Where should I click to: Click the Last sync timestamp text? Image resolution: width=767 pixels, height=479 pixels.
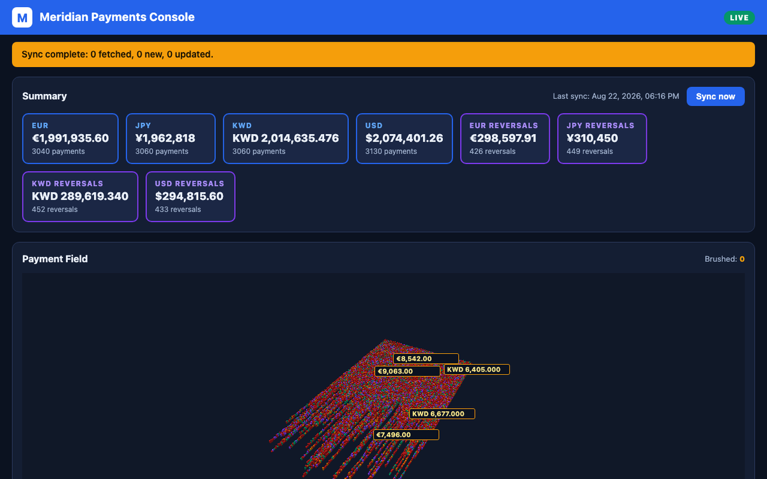tap(616, 96)
